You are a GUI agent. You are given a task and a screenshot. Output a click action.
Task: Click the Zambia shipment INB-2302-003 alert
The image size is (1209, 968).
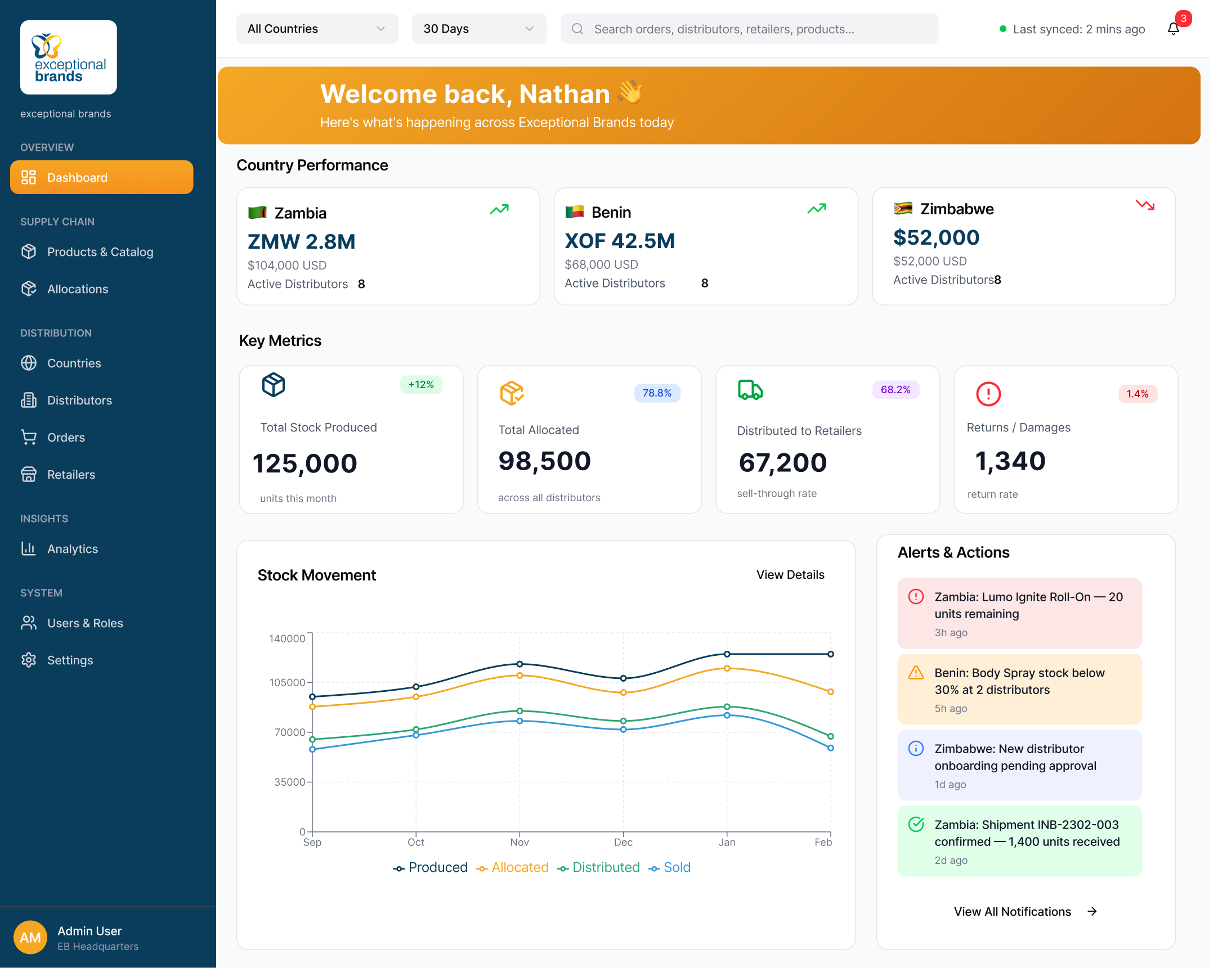pos(1019,841)
